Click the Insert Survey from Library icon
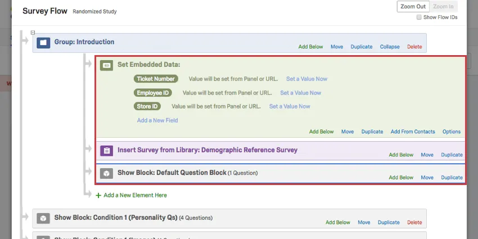 pyautogui.click(x=106, y=151)
